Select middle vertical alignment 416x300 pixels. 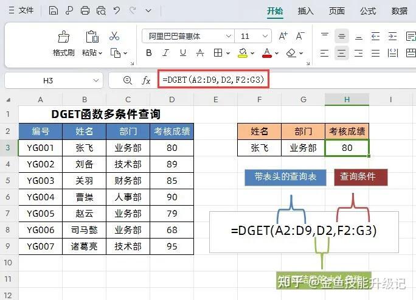click(341, 36)
